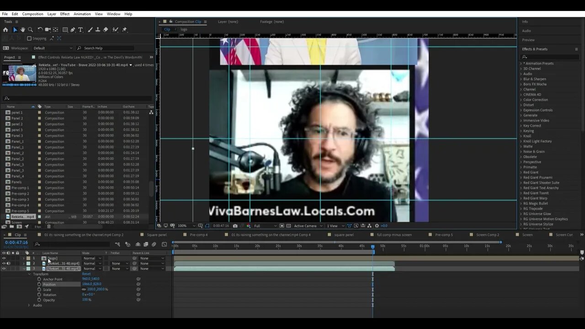Image resolution: width=585 pixels, height=329 pixels.
Task: Click the Position stopwatch icon
Action: coord(39,284)
